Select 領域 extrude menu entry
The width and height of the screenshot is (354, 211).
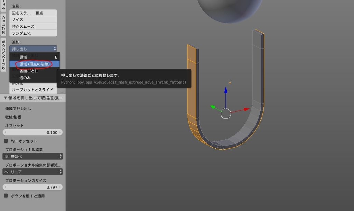(35, 57)
